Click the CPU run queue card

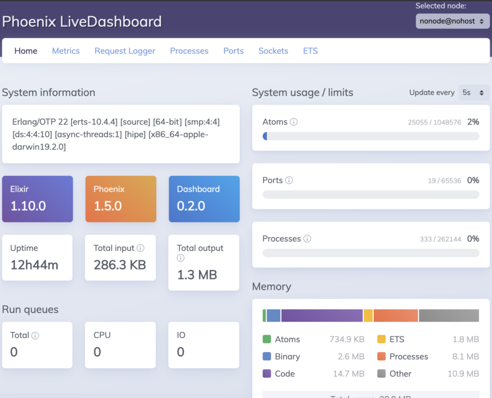click(x=120, y=345)
